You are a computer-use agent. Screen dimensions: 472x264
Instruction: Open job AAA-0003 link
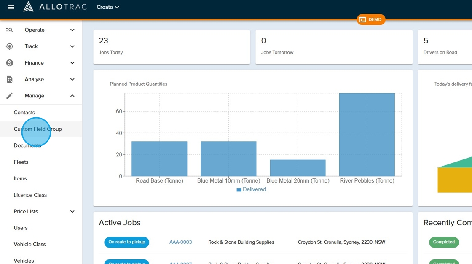click(180, 242)
